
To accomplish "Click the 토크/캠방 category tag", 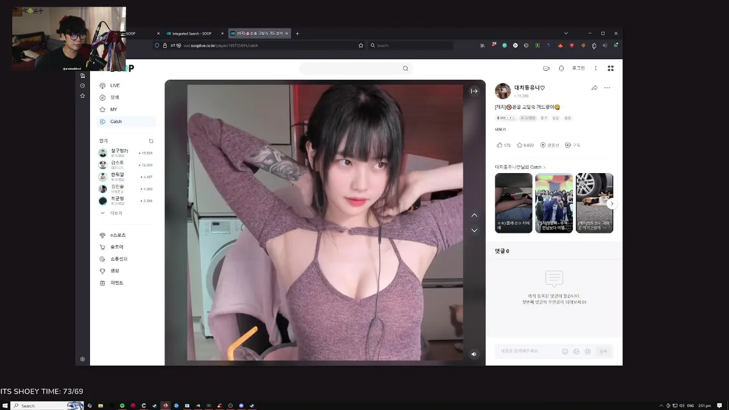I will 529,118.
